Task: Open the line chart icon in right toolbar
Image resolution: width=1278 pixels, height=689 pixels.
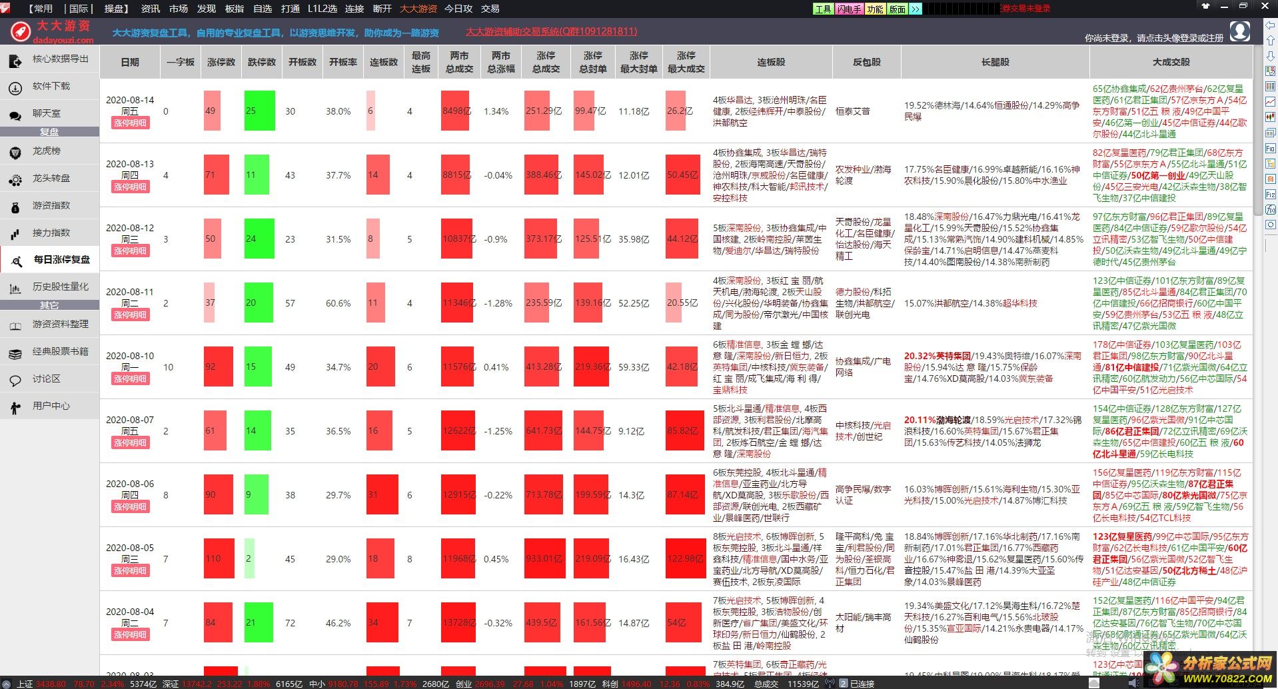Action: [1270, 102]
